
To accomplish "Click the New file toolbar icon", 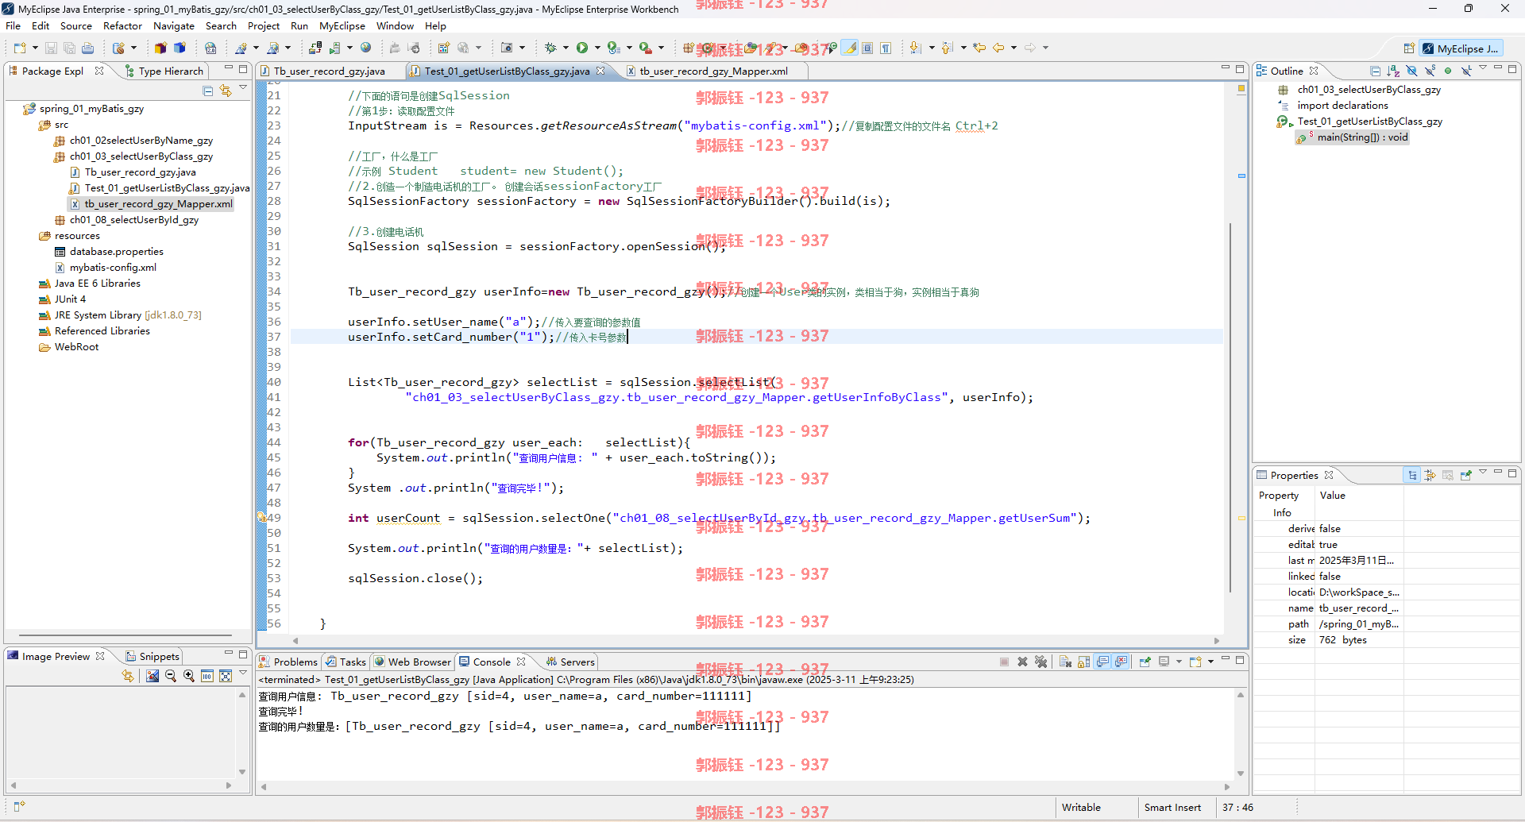I will pyautogui.click(x=20, y=48).
